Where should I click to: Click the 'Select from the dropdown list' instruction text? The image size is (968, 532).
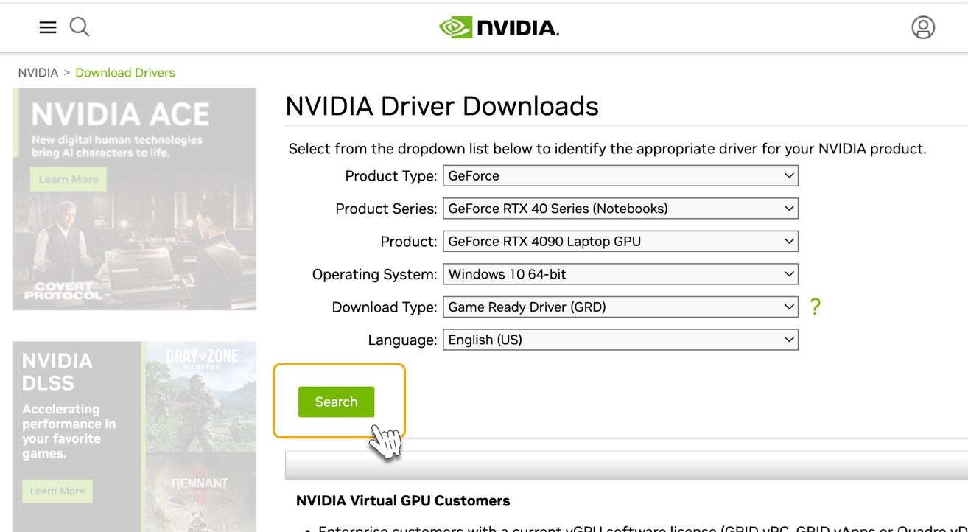click(x=607, y=149)
